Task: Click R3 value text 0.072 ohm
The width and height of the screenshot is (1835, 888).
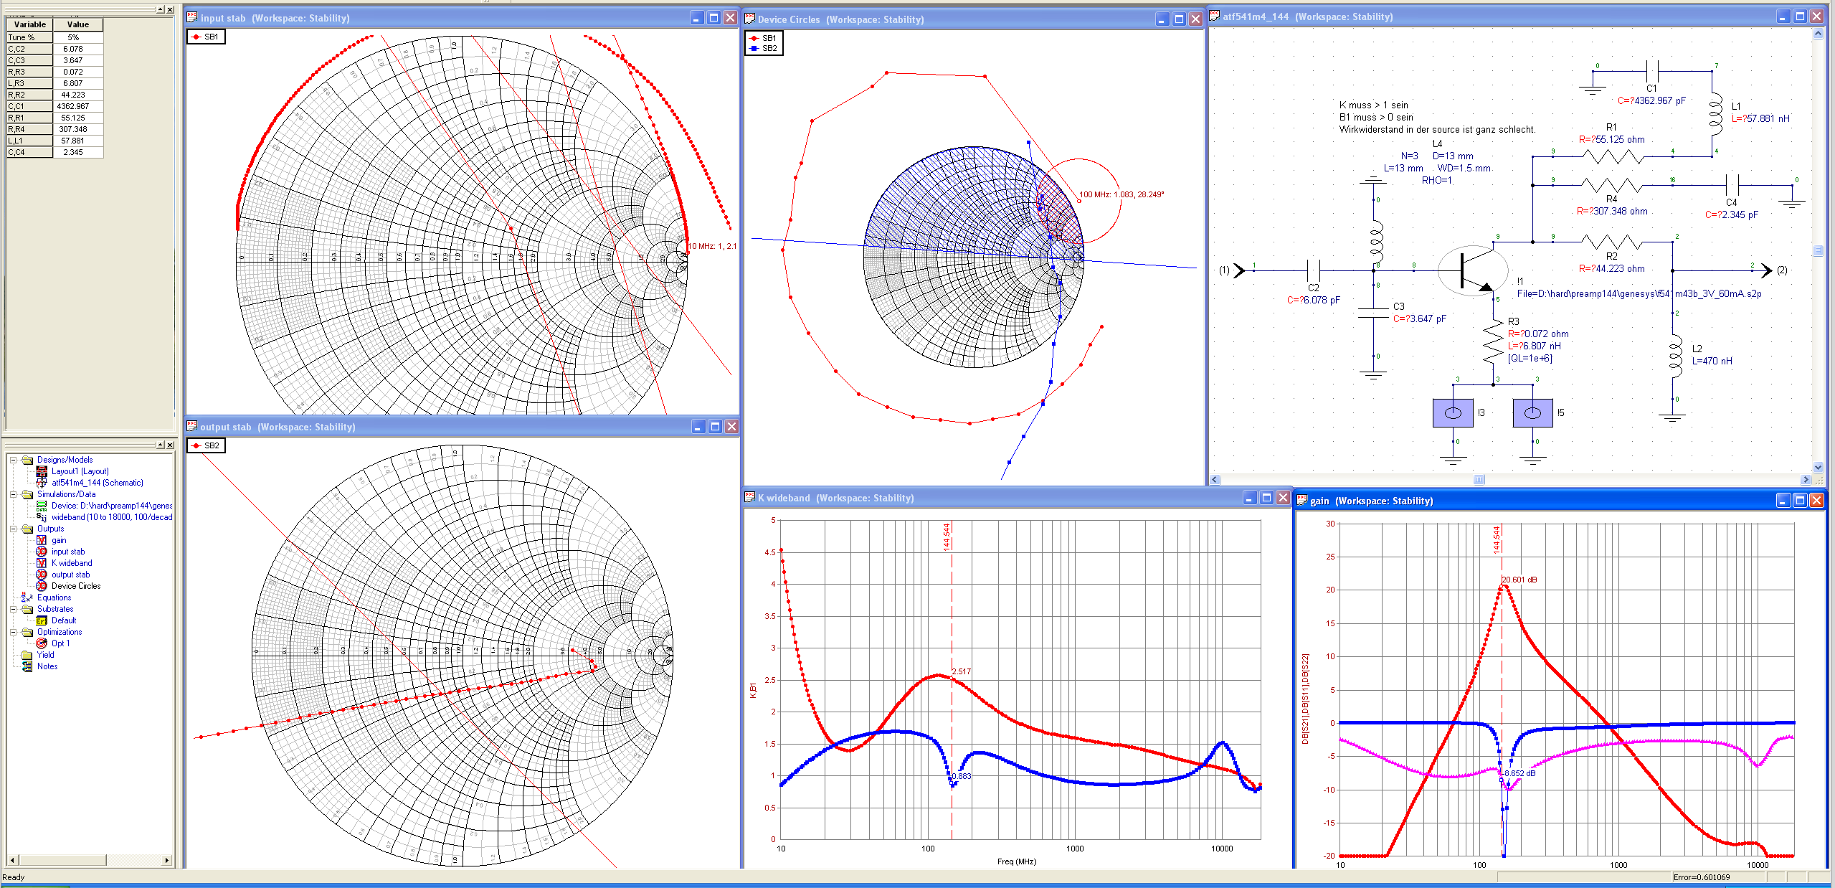Action: click(1537, 334)
